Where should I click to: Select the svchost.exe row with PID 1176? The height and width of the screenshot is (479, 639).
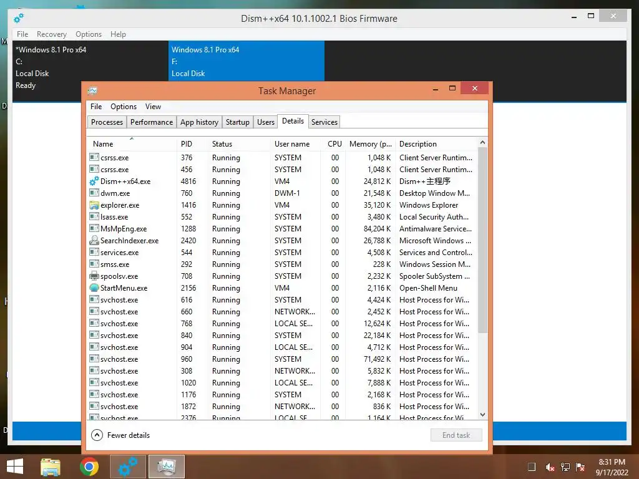tap(282, 395)
